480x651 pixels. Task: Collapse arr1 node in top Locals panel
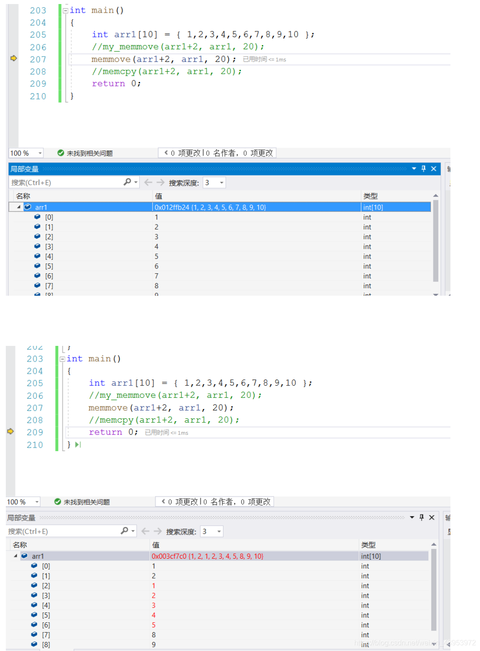pyautogui.click(x=19, y=207)
